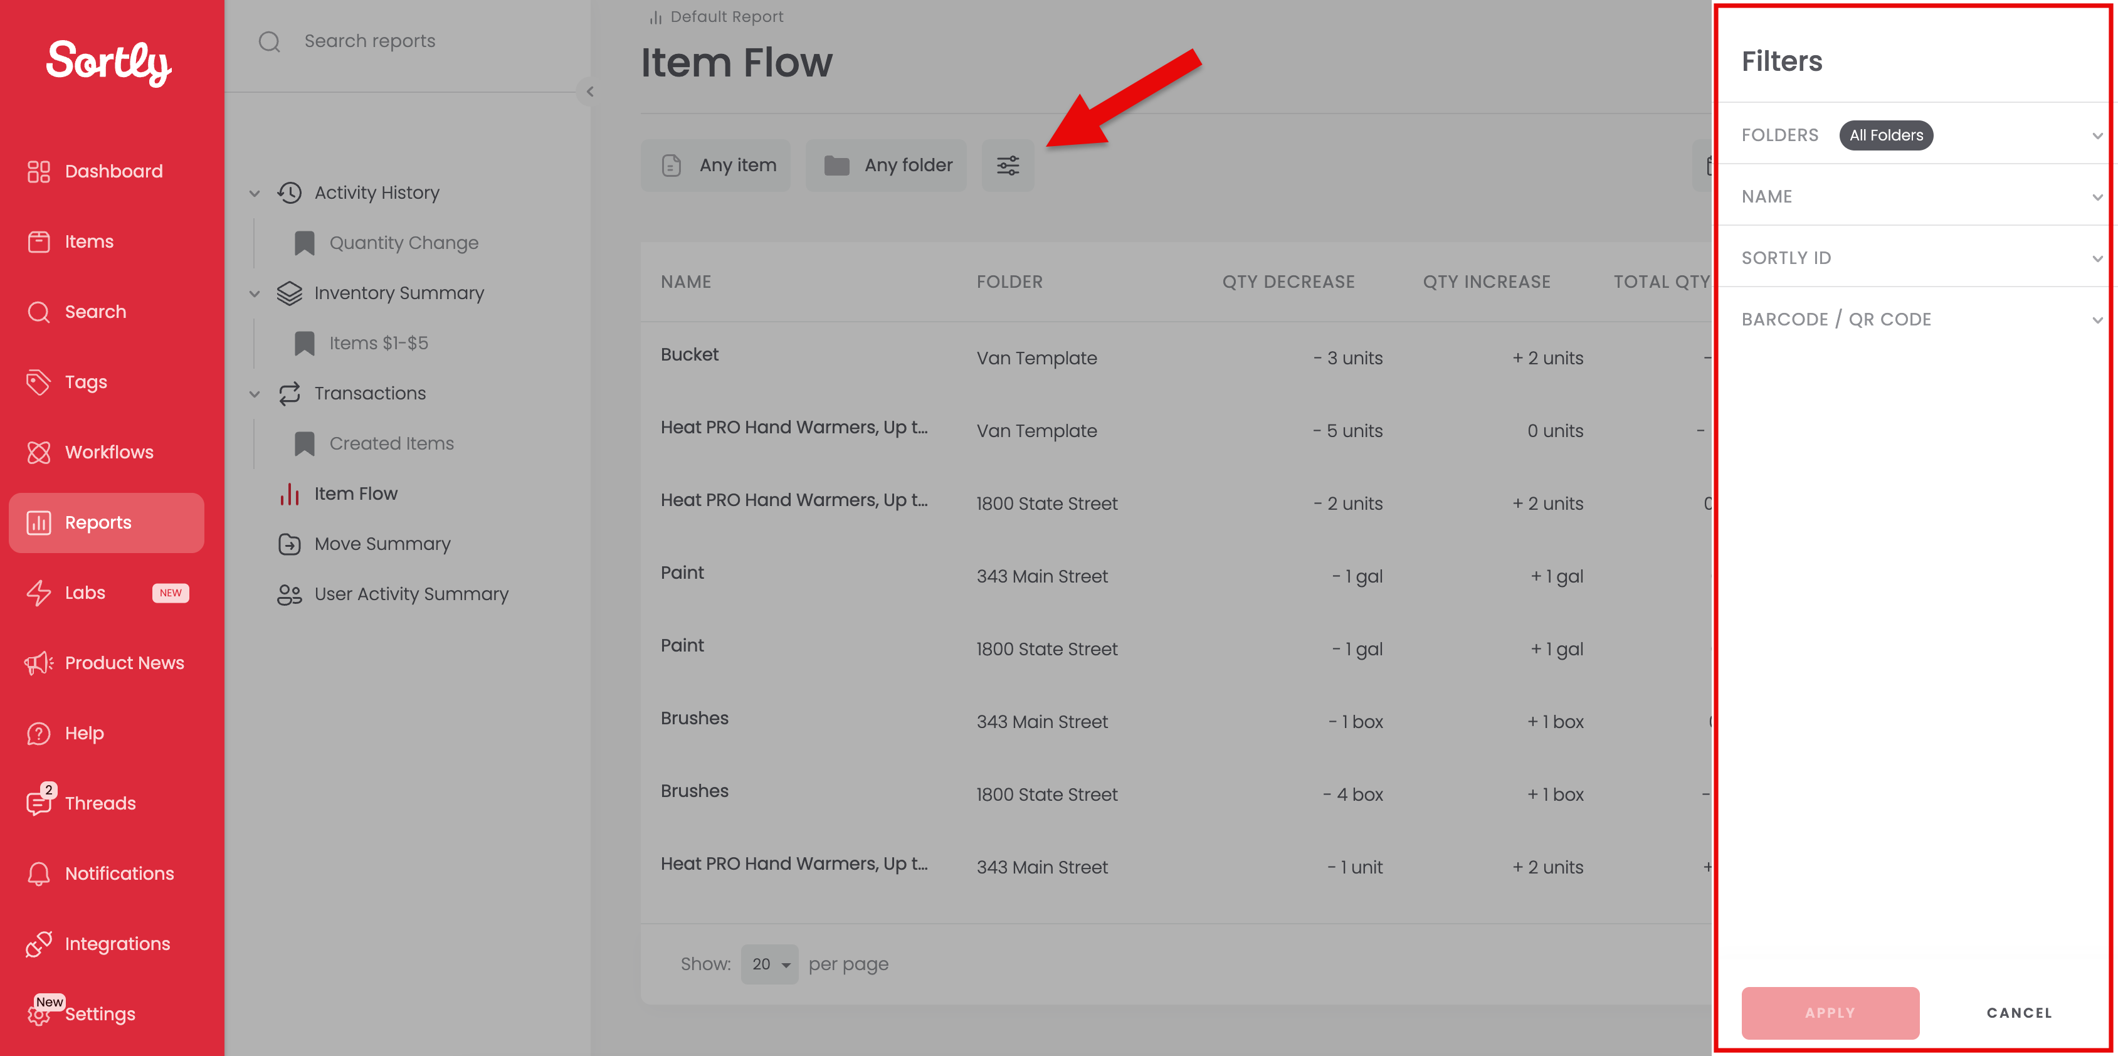Click the NEW badge next to Labs
The height and width of the screenshot is (1056, 2118).
(x=171, y=593)
